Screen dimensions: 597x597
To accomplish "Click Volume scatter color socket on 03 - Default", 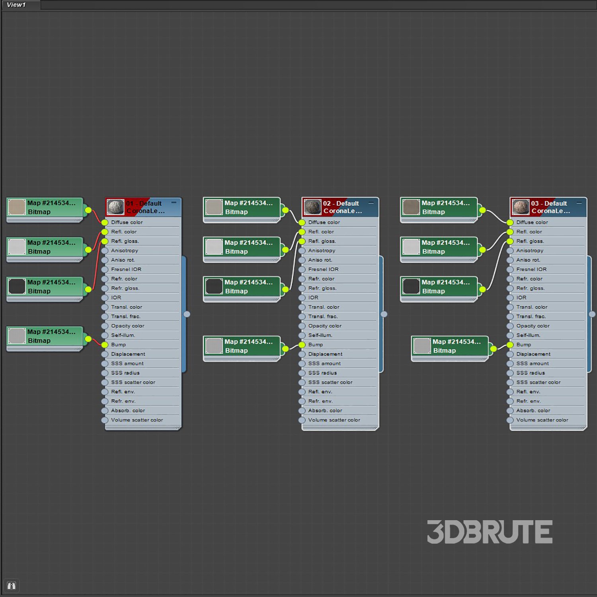I will pos(510,420).
